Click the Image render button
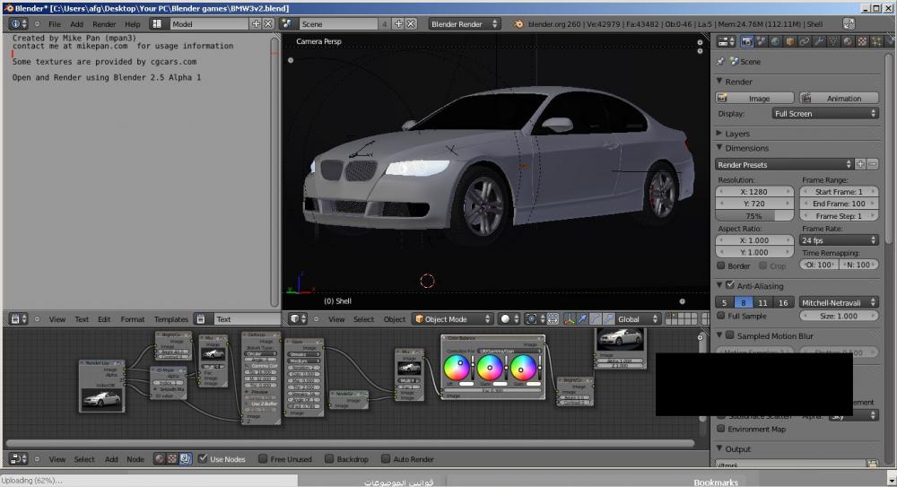The image size is (897, 487). click(x=755, y=99)
